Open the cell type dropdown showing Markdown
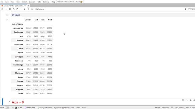The width and height of the screenshot is (195, 109). 41,9
